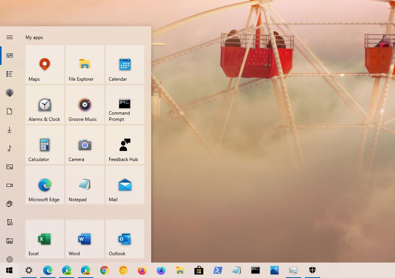Start Word
Viewport: 395px width, 278px height.
(84, 239)
